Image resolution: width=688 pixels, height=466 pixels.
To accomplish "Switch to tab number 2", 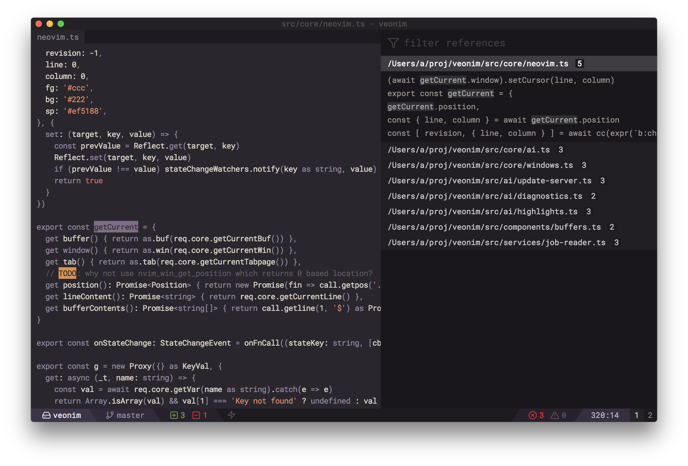I will click(x=650, y=415).
